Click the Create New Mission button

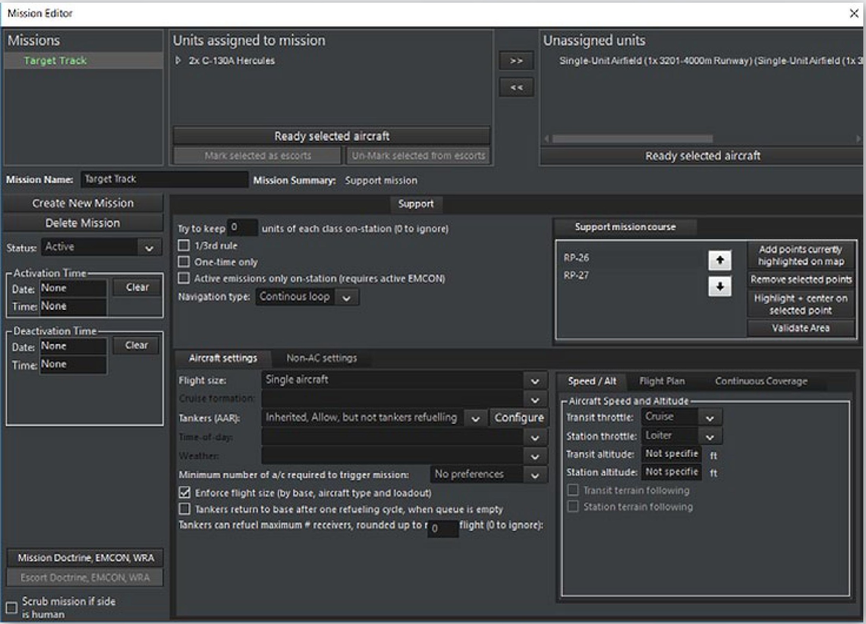83,203
